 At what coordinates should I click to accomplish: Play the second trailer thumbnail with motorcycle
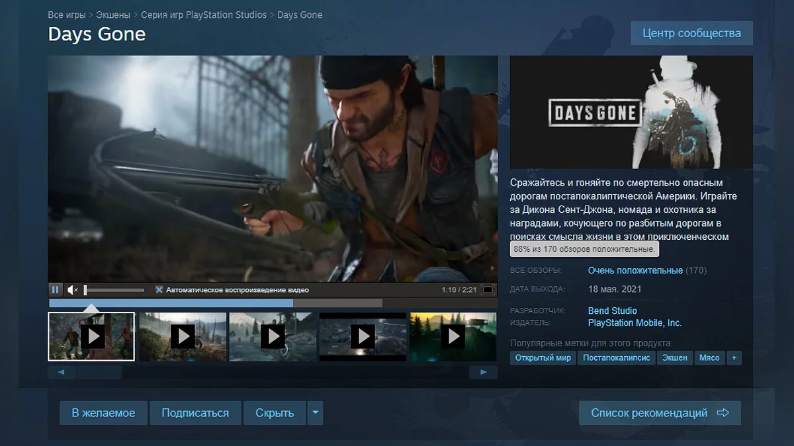(x=182, y=336)
